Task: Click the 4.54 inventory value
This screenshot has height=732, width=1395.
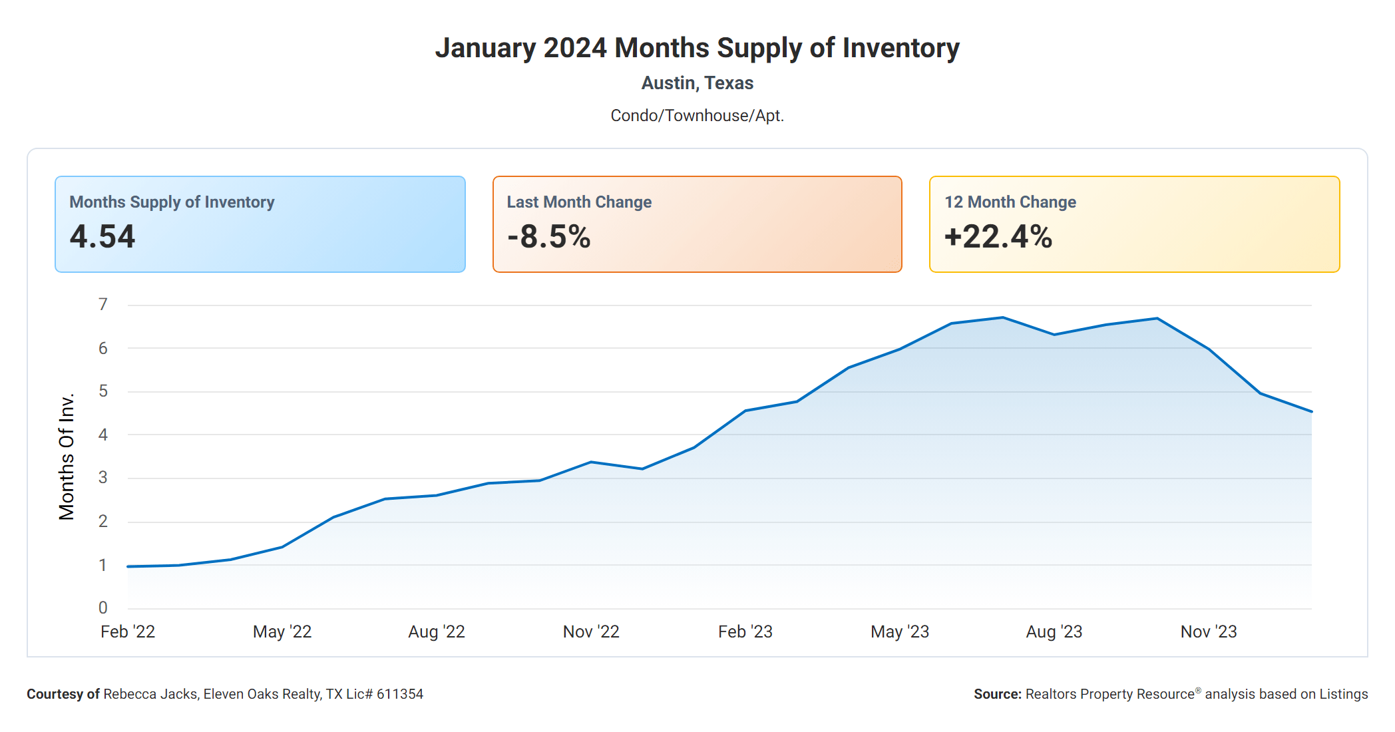Action: (x=102, y=237)
